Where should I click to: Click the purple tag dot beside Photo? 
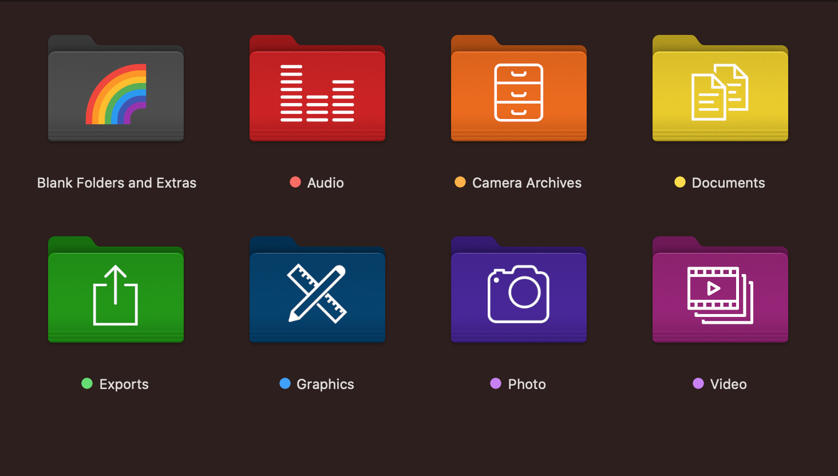click(x=496, y=383)
